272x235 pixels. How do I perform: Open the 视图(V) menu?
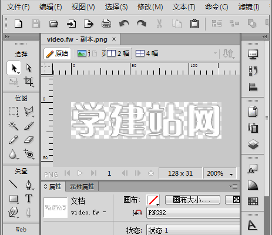[83, 7]
